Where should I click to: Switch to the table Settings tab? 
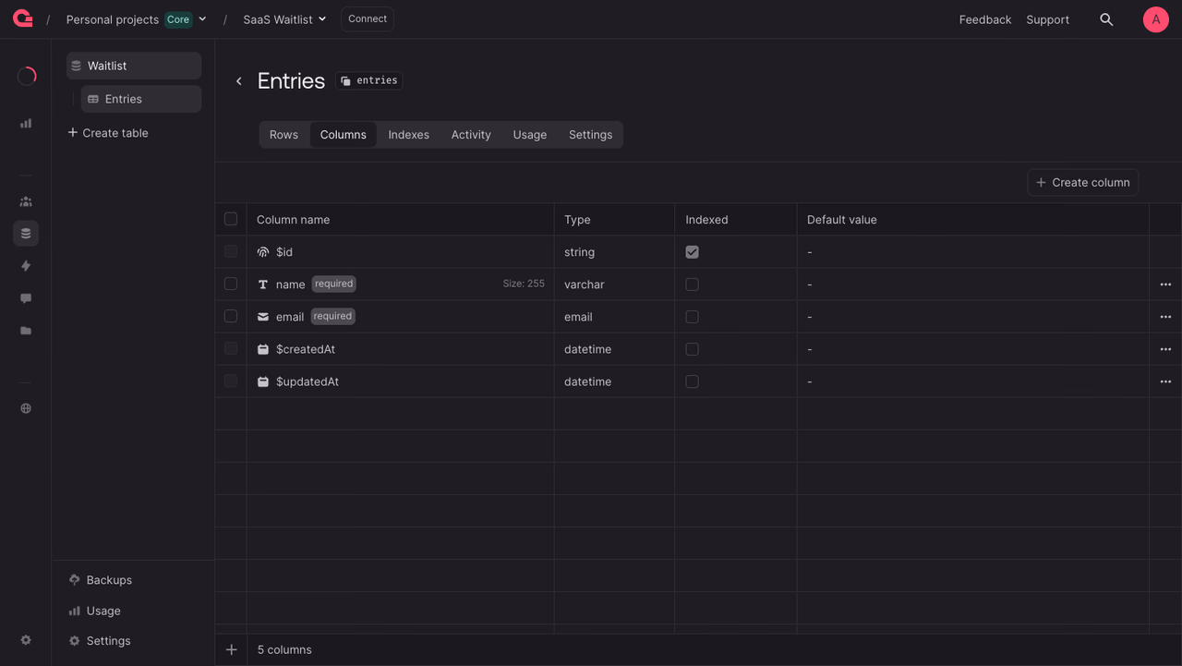coord(591,135)
